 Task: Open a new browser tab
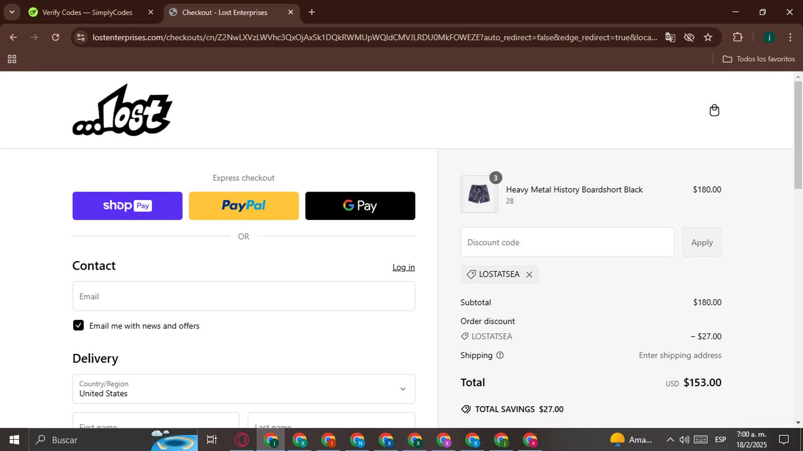pos(312,12)
